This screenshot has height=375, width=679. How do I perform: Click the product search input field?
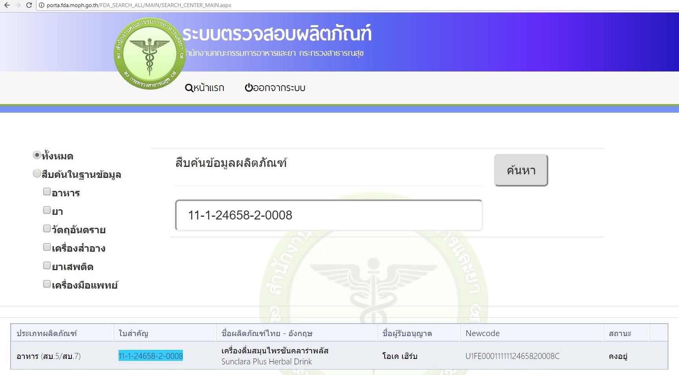329,215
